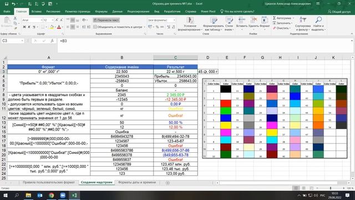
Task: Click the Sort descending quick access icon
Action: click(x=37, y=4)
